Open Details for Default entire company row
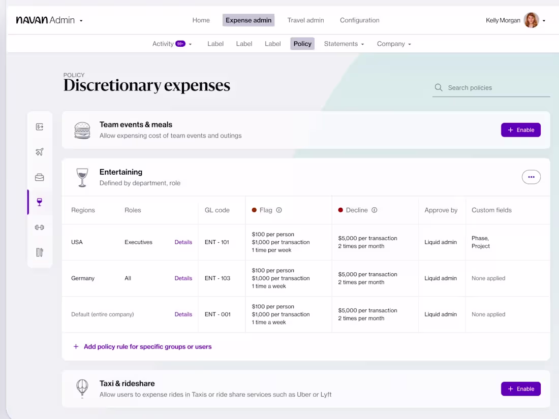This screenshot has width=559, height=419. click(x=183, y=314)
